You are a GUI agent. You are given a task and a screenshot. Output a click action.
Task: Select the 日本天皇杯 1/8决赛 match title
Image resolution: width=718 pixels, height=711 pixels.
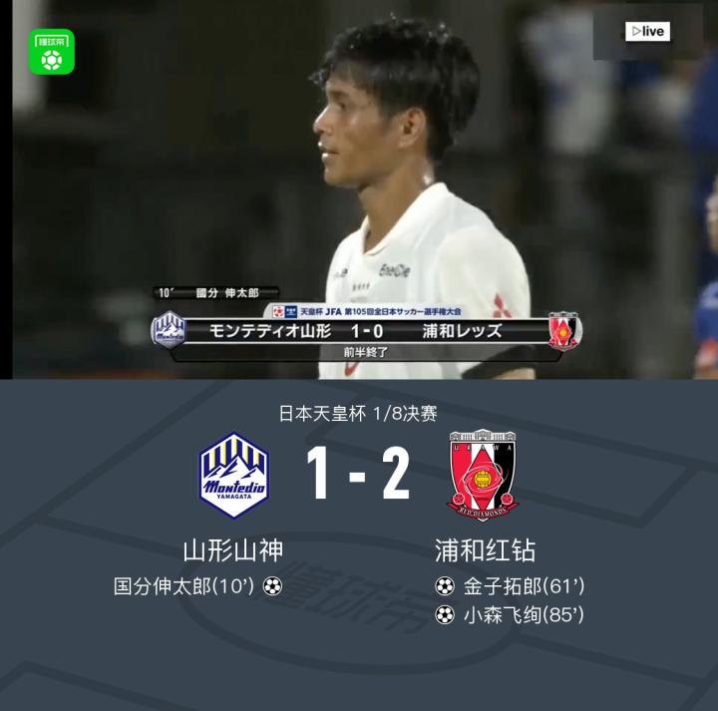point(358,414)
